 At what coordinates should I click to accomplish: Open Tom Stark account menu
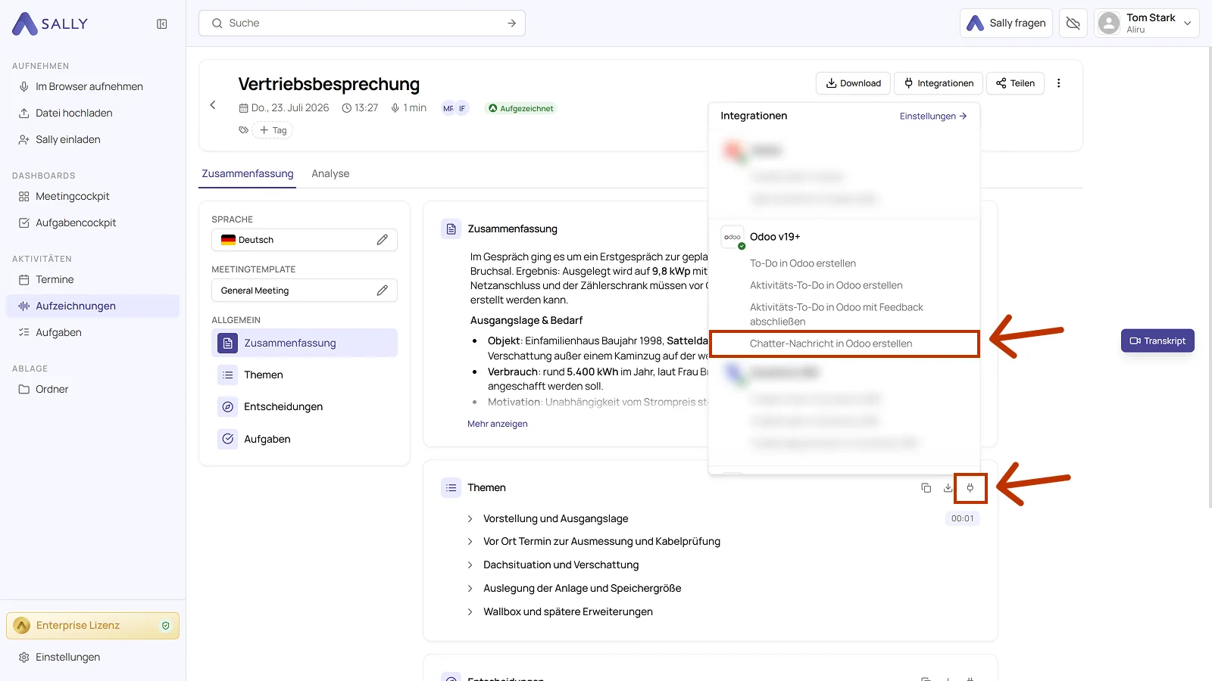tap(1147, 23)
